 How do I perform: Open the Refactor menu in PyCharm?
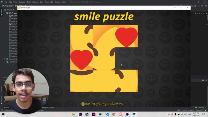[x=35, y=2]
